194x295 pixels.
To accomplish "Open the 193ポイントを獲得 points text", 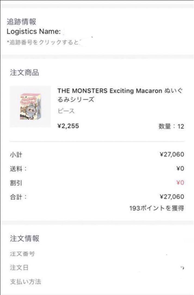I will pyautogui.click(x=156, y=208).
